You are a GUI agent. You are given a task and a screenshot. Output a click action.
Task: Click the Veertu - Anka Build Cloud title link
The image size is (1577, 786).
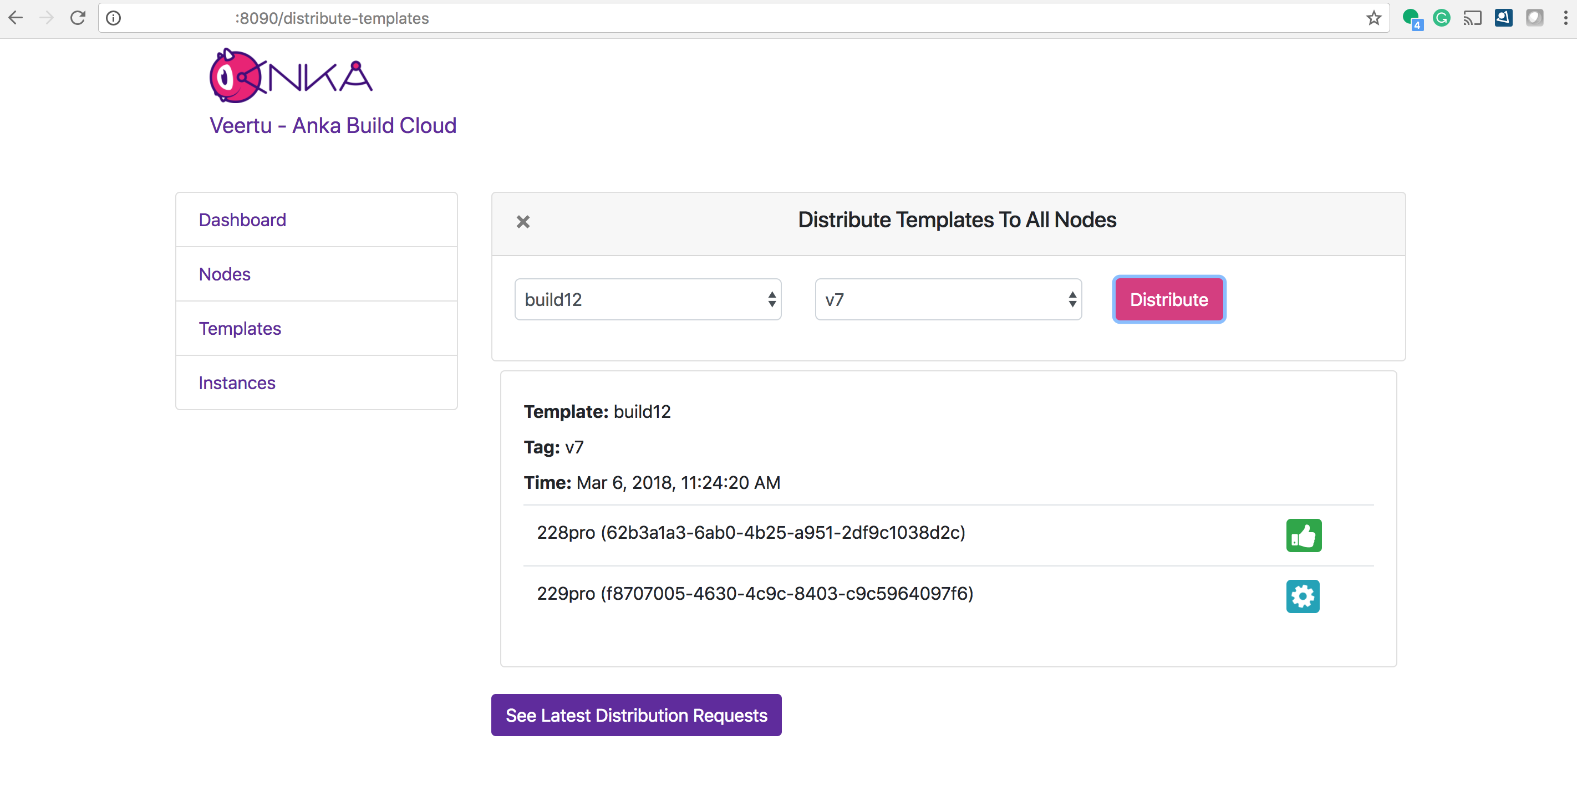[333, 125]
